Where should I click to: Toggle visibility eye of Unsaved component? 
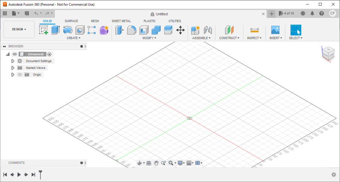pos(15,54)
